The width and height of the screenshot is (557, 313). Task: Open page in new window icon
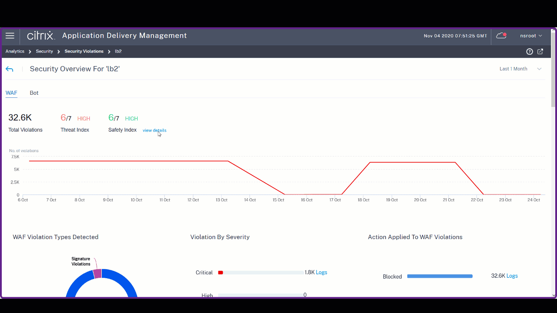tap(540, 51)
